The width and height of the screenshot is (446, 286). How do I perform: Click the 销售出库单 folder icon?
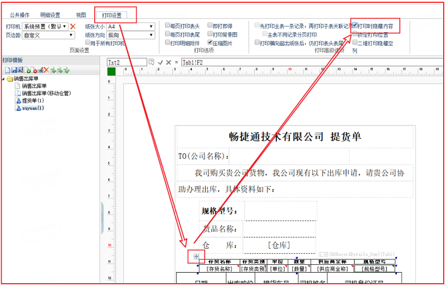tap(10, 79)
